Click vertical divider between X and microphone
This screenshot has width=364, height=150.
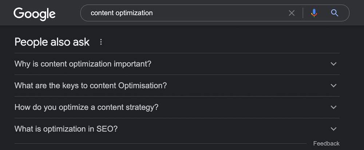click(303, 13)
